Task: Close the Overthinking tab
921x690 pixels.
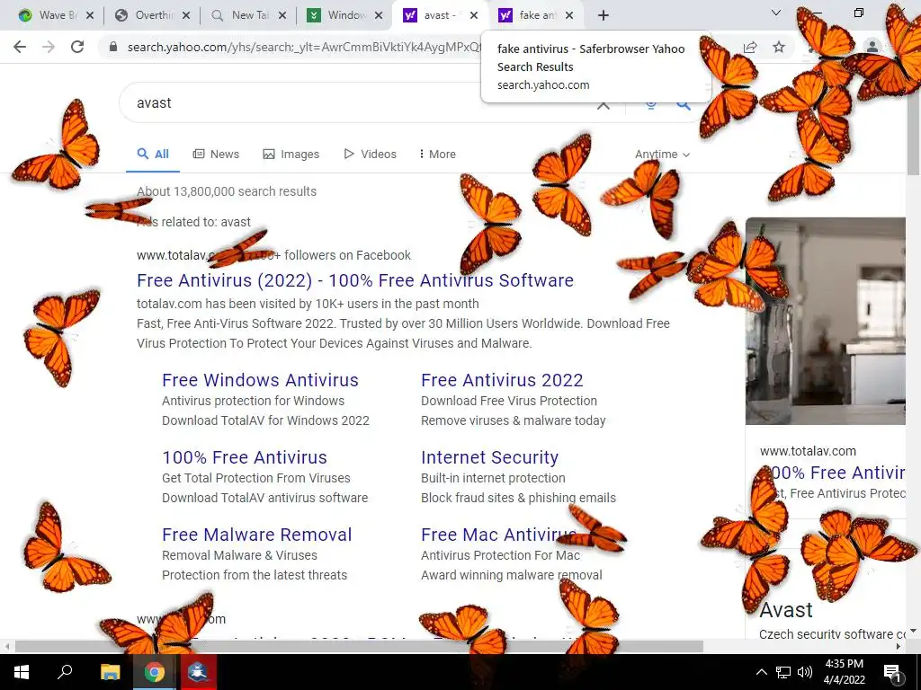Action: [186, 15]
